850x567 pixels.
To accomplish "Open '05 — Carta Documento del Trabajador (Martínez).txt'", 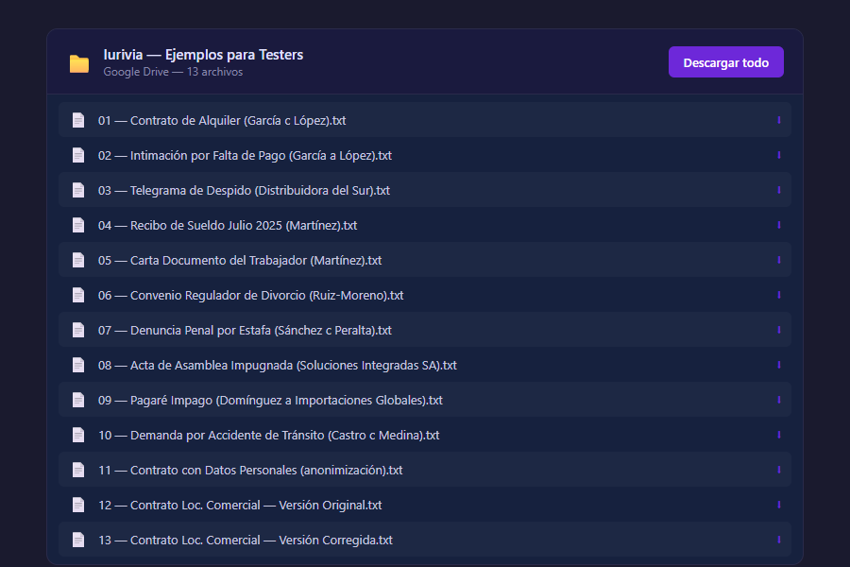I will pos(240,261).
